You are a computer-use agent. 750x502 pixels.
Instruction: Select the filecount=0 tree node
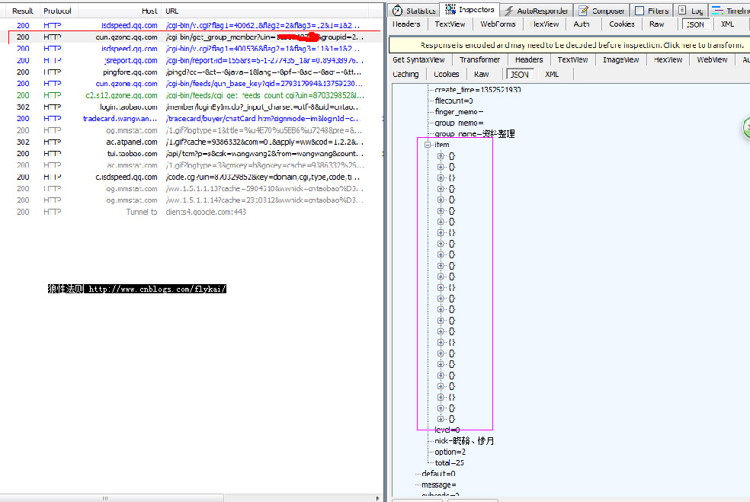coord(454,101)
